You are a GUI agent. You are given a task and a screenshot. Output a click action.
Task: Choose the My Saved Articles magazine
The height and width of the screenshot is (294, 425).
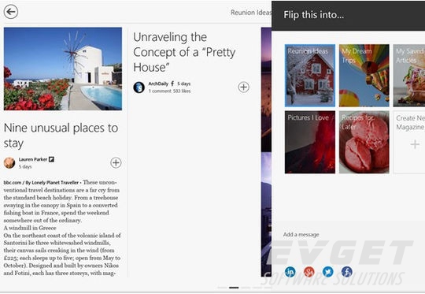click(409, 76)
